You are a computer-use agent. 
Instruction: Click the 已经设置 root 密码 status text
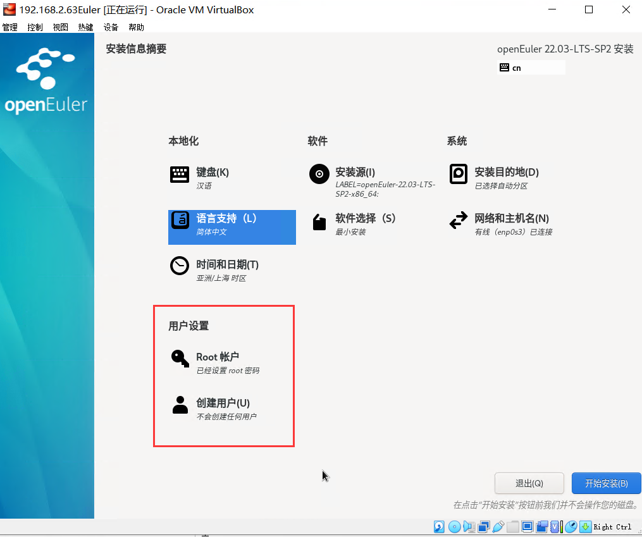click(x=228, y=371)
